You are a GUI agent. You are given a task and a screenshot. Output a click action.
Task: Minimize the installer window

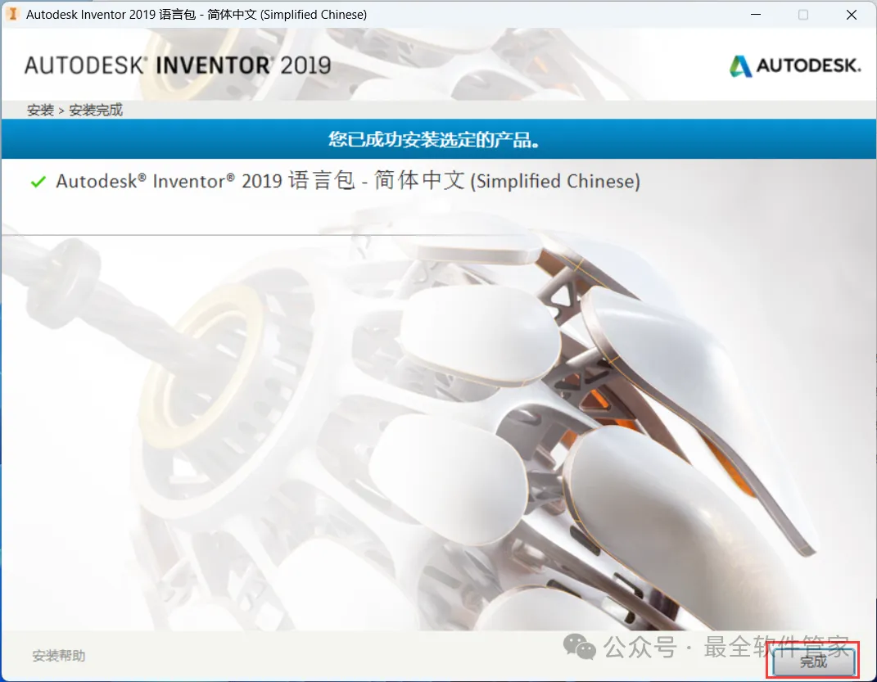[x=756, y=14]
